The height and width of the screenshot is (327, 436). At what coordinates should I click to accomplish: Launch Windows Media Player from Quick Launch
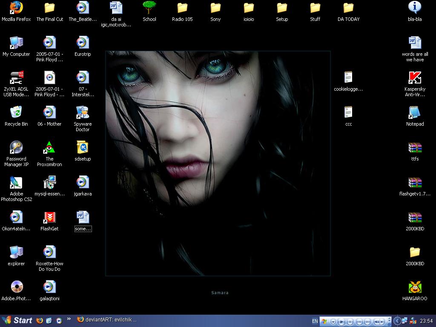coord(59,321)
